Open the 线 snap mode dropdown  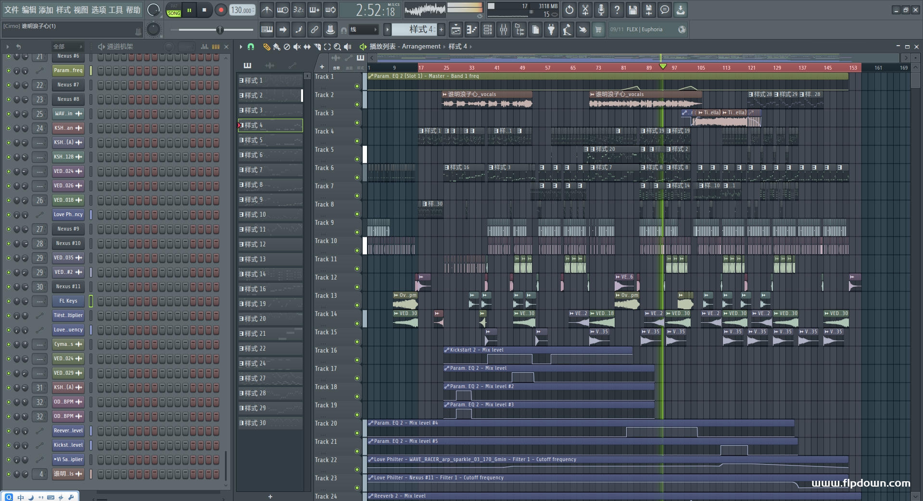tap(363, 30)
